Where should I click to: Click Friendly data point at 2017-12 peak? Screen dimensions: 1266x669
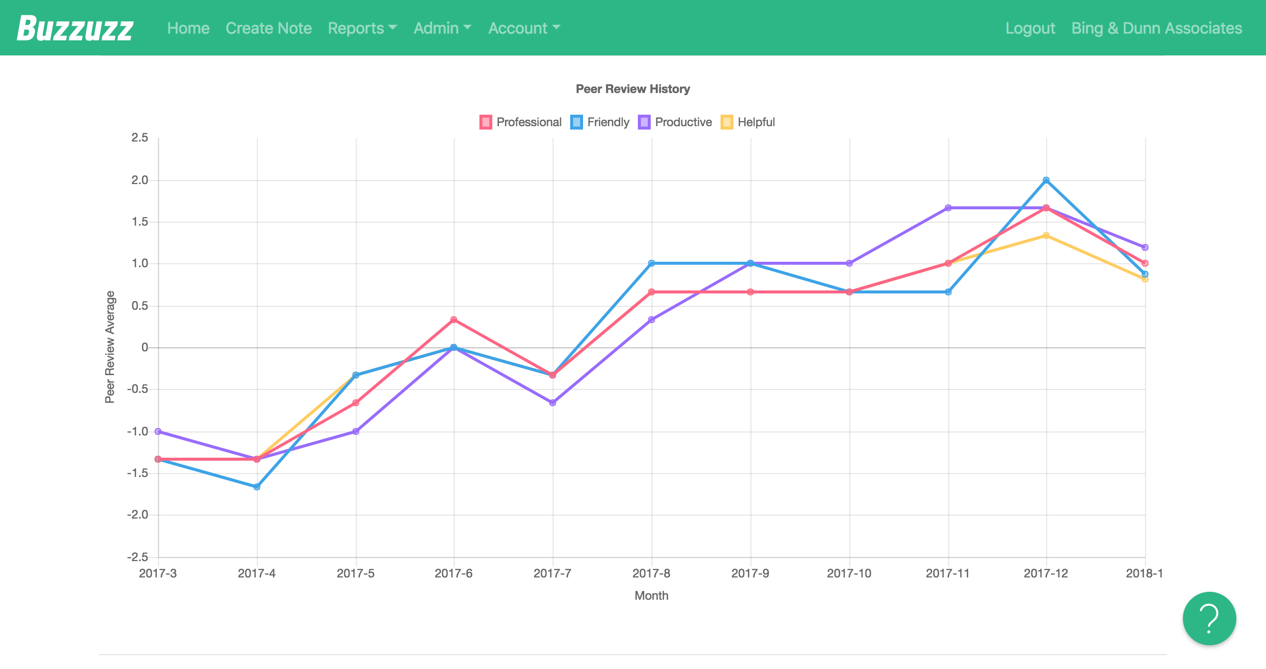(x=1046, y=180)
